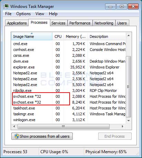This screenshot has height=158, width=142.
Task: Click the 35,952 K memory value
Action: pyautogui.click(x=78, y=67)
